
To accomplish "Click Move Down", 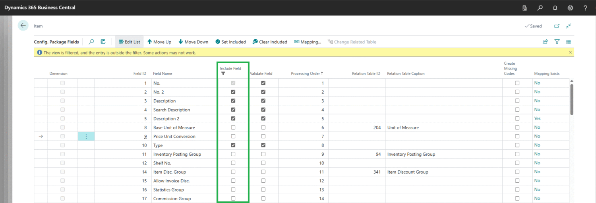I will (194, 42).
